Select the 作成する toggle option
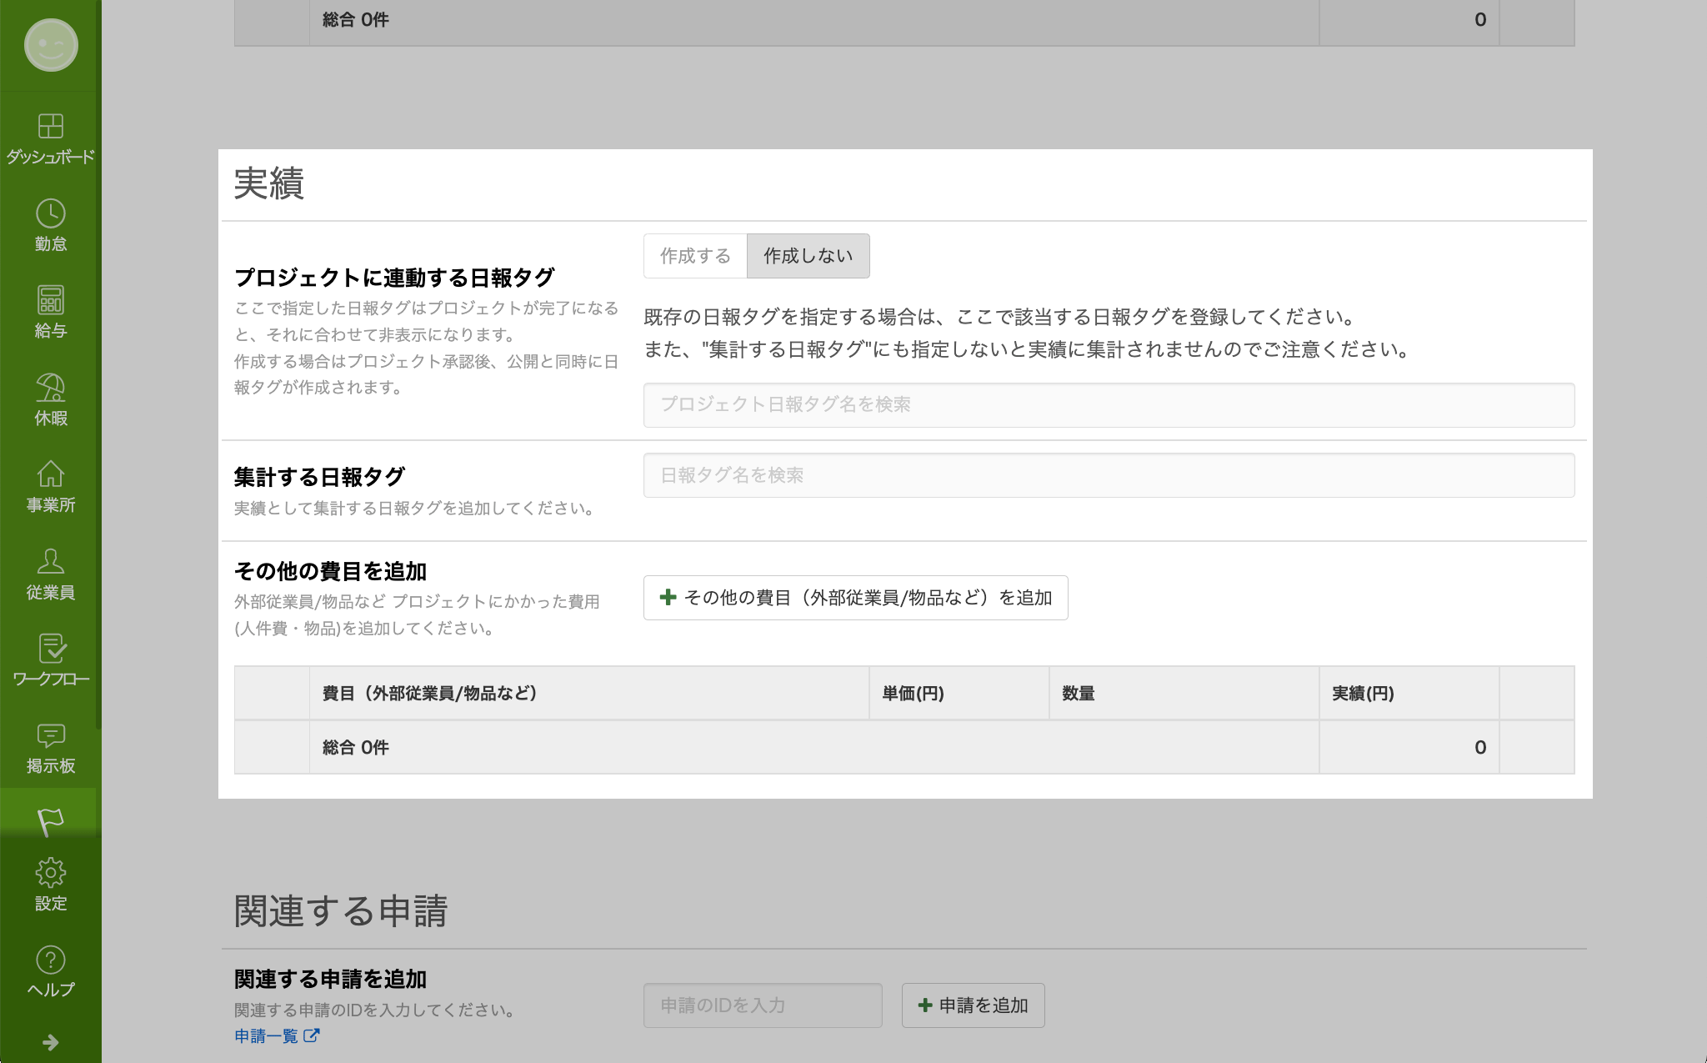The height and width of the screenshot is (1063, 1707). (x=695, y=256)
